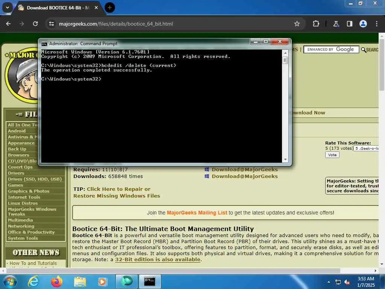Switch to the green browser taskbar icon
This screenshot has width=385, height=289.
pyautogui.click(x=127, y=281)
